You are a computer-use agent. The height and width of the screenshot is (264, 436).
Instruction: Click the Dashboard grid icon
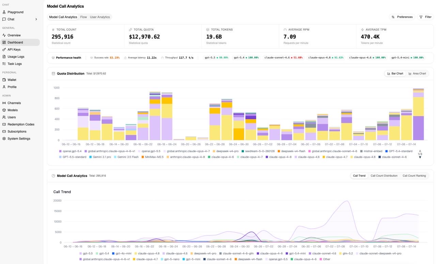pyautogui.click(x=4, y=42)
